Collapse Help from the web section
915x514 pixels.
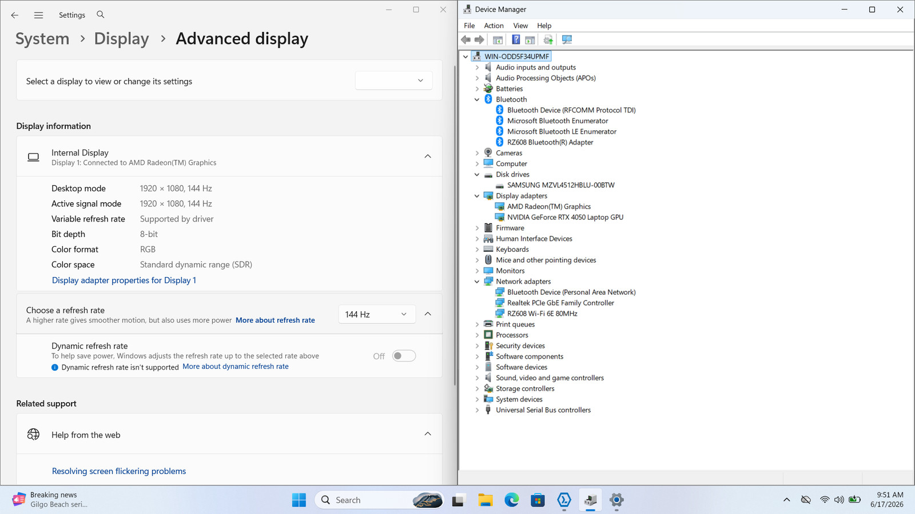(x=428, y=434)
